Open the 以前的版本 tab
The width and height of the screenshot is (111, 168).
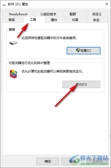point(49,14)
